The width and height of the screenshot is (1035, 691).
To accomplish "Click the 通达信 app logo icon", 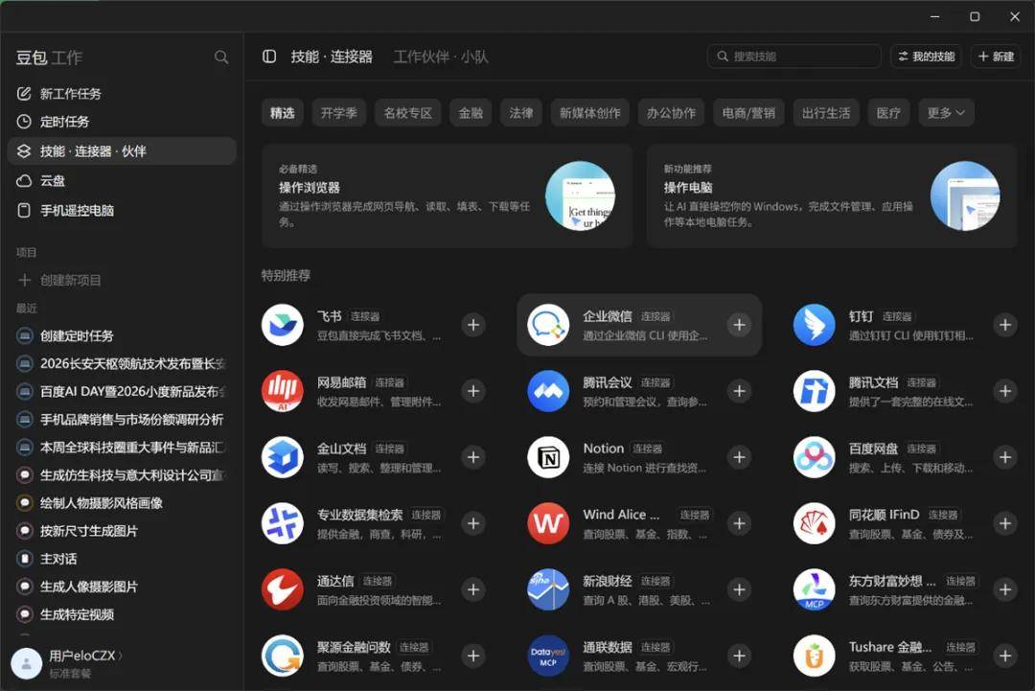I will coord(283,589).
